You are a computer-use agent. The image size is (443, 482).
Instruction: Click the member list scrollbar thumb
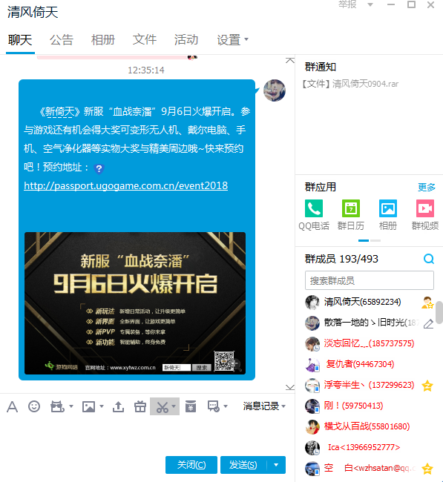pyautogui.click(x=439, y=312)
